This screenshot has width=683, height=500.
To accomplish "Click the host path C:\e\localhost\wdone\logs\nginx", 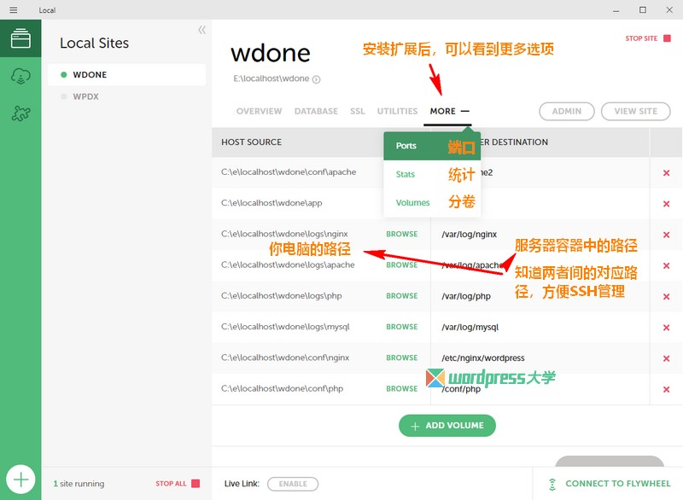I will tap(284, 234).
